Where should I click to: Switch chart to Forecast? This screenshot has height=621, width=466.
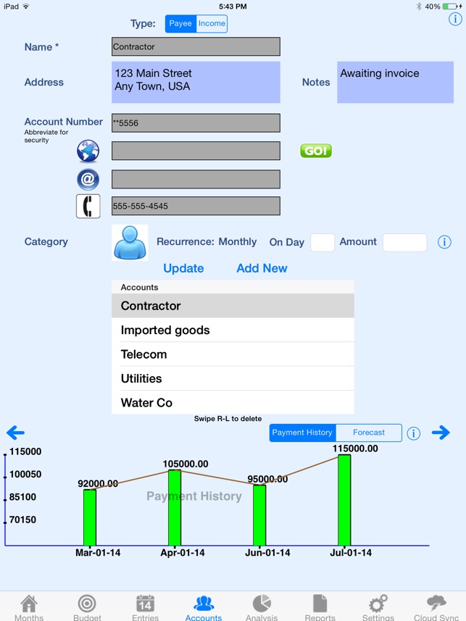point(369,433)
